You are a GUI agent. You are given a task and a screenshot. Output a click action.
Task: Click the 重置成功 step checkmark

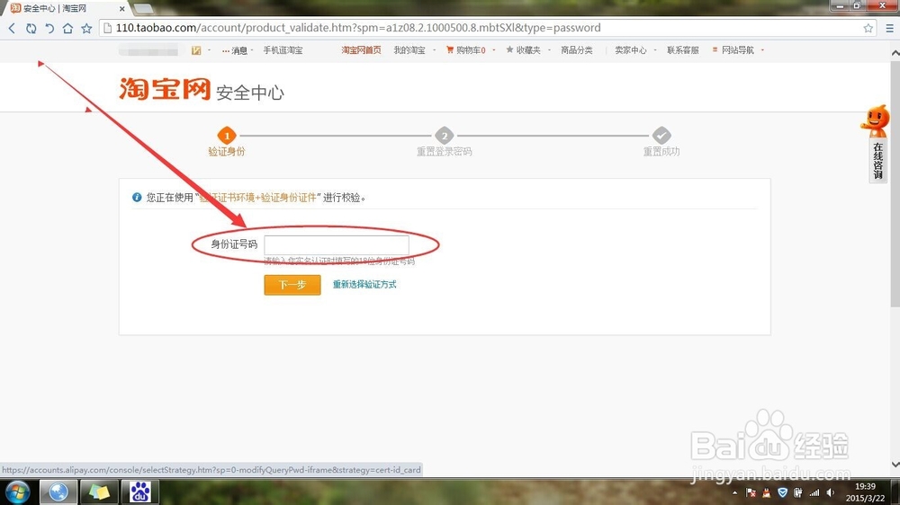coord(661,136)
